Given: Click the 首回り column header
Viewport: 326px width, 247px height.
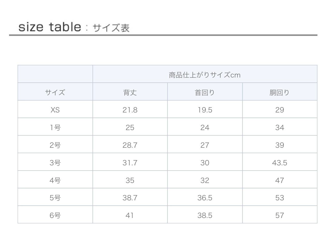Looking at the screenshot, I should pos(205,92).
